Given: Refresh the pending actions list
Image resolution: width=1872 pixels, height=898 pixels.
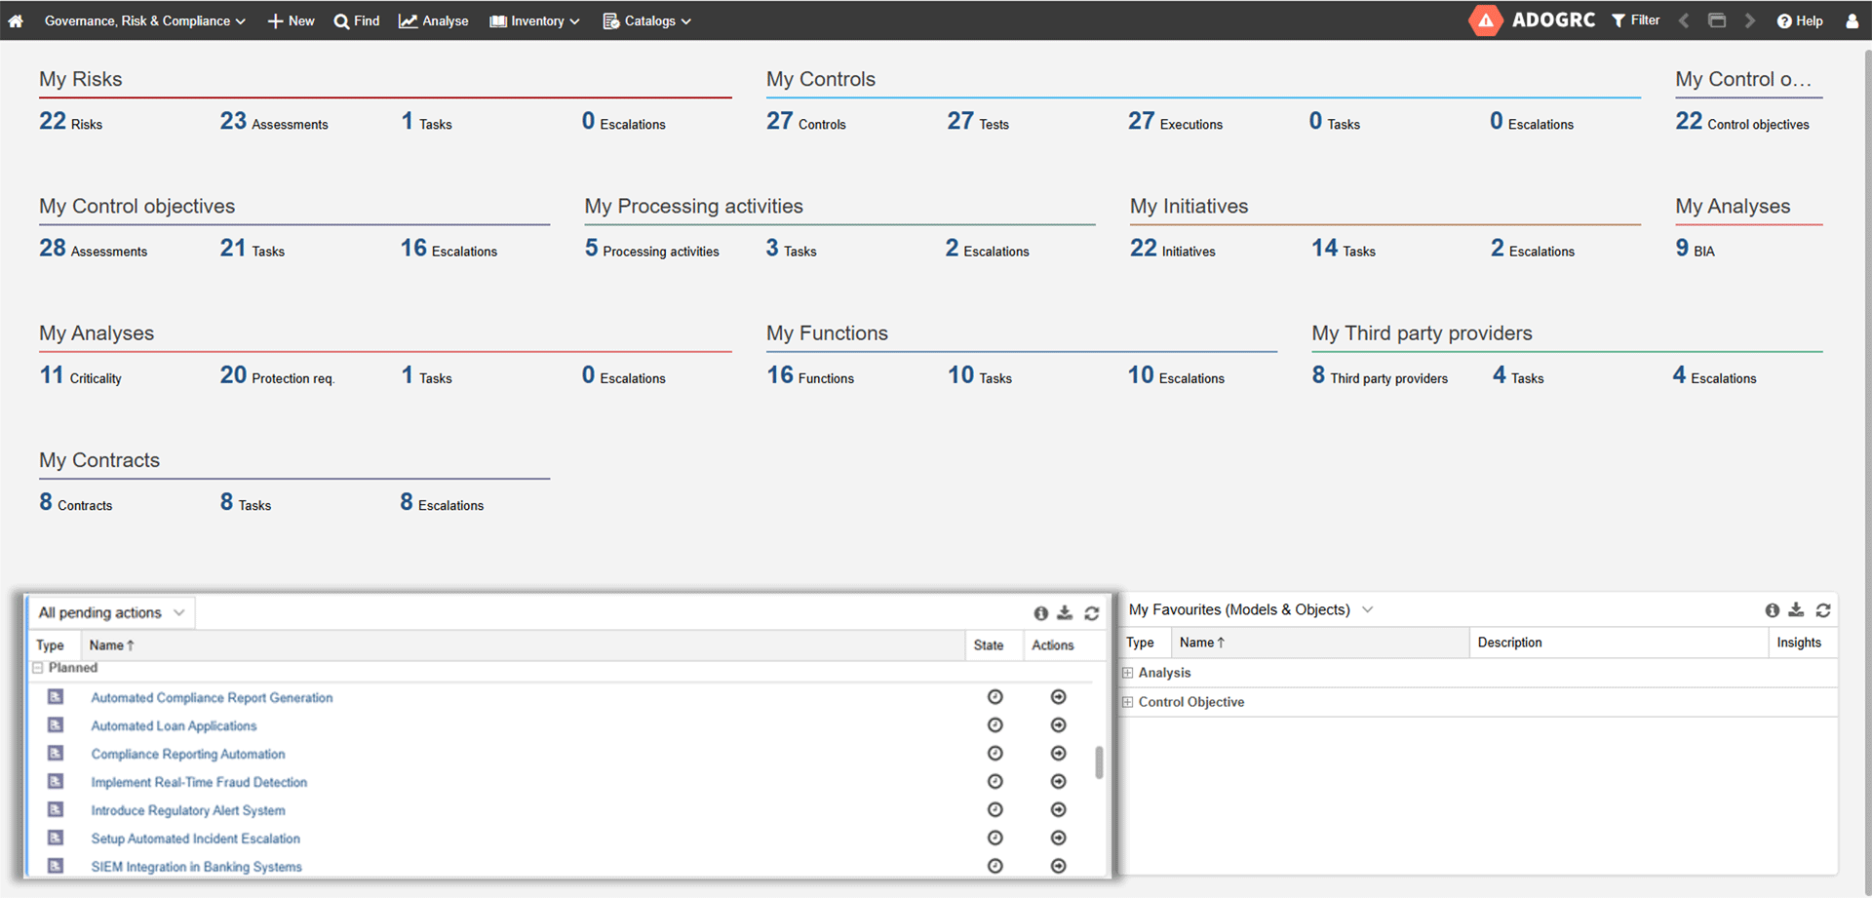Looking at the screenshot, I should [1092, 613].
